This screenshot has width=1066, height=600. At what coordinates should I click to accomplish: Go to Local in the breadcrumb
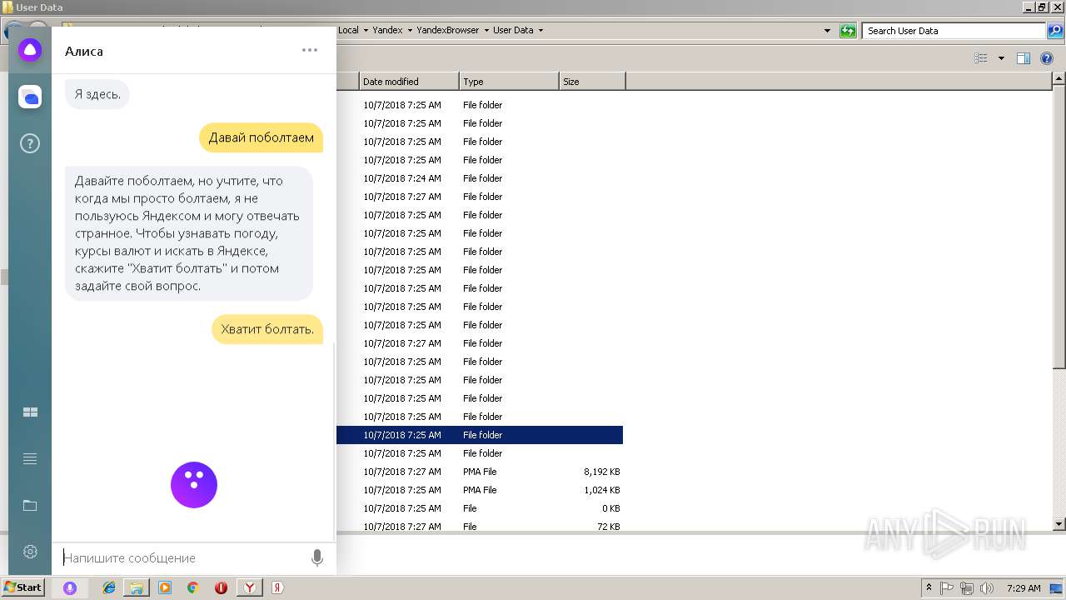(348, 31)
